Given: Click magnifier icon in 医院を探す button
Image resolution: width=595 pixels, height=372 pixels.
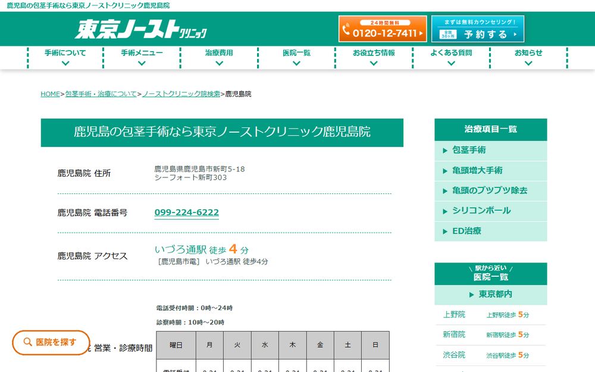Looking at the screenshot, I should pyautogui.click(x=27, y=342).
